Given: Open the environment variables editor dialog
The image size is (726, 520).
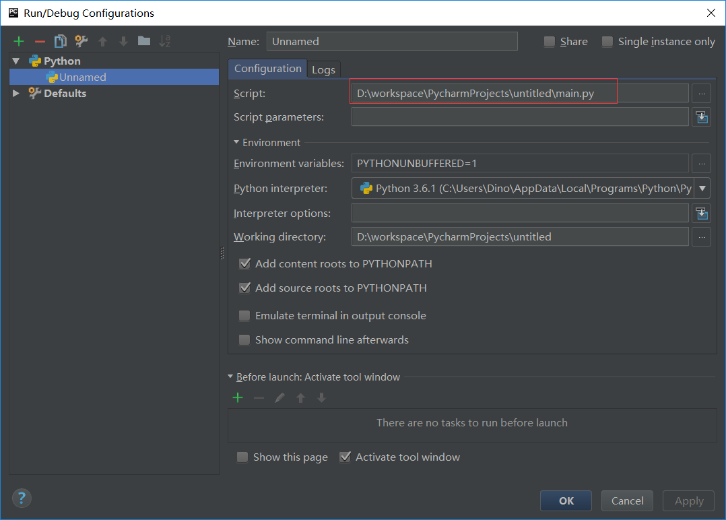Looking at the screenshot, I should [x=702, y=164].
